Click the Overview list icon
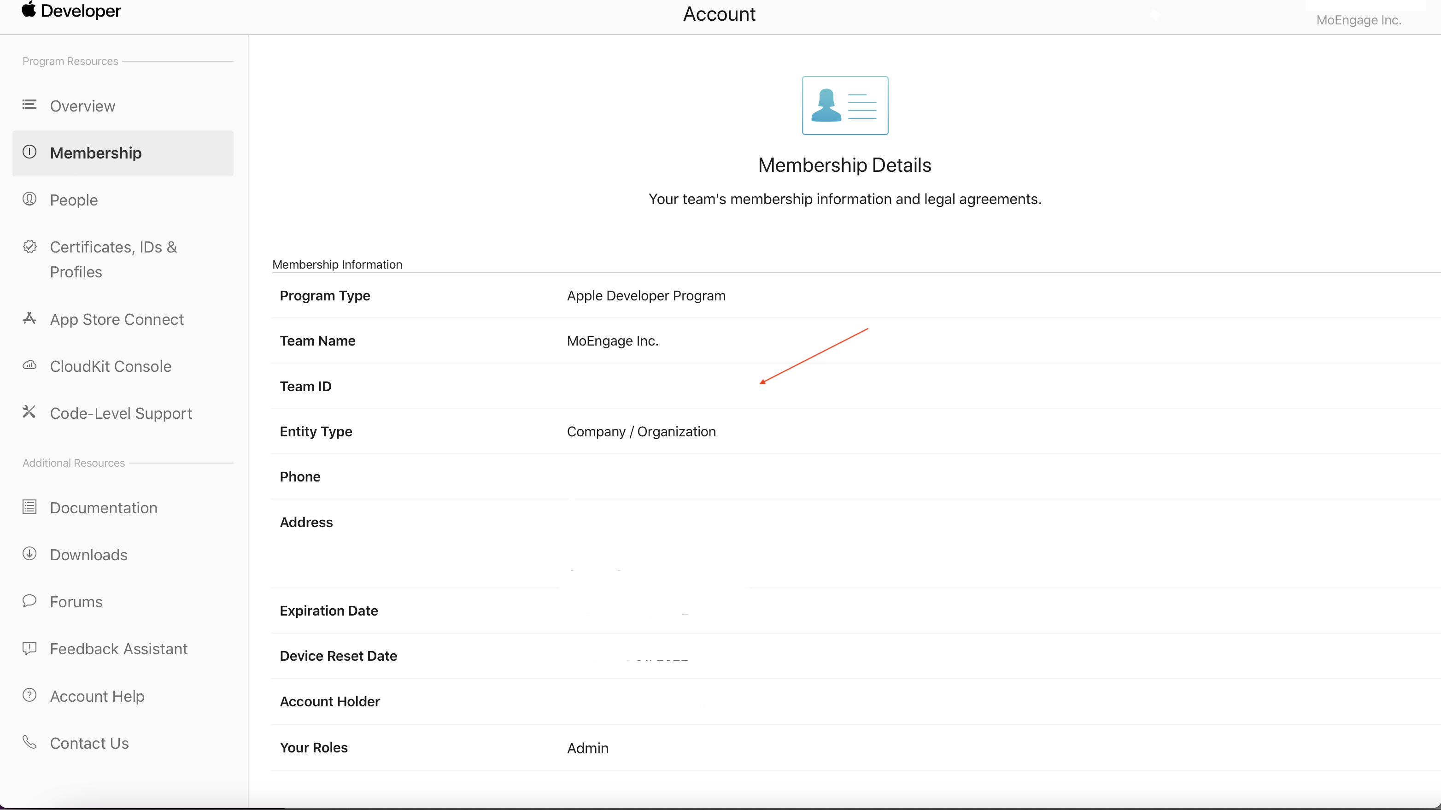This screenshot has width=1441, height=810. [29, 105]
